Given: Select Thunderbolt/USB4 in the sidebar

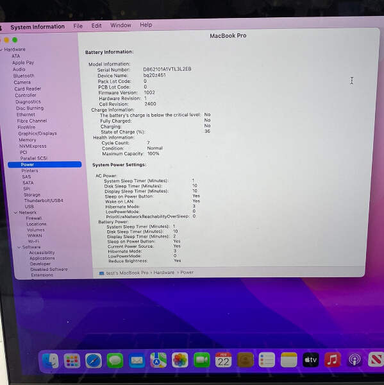Looking at the screenshot, I should pyautogui.click(x=44, y=200).
